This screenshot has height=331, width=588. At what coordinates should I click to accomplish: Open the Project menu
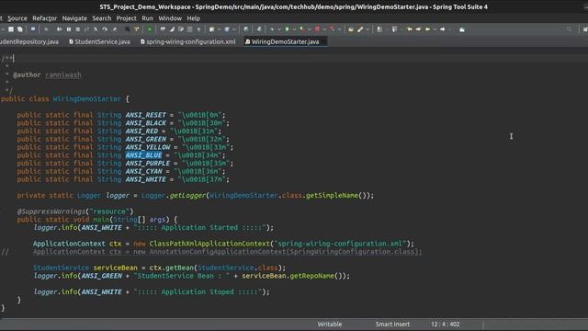pos(127,18)
